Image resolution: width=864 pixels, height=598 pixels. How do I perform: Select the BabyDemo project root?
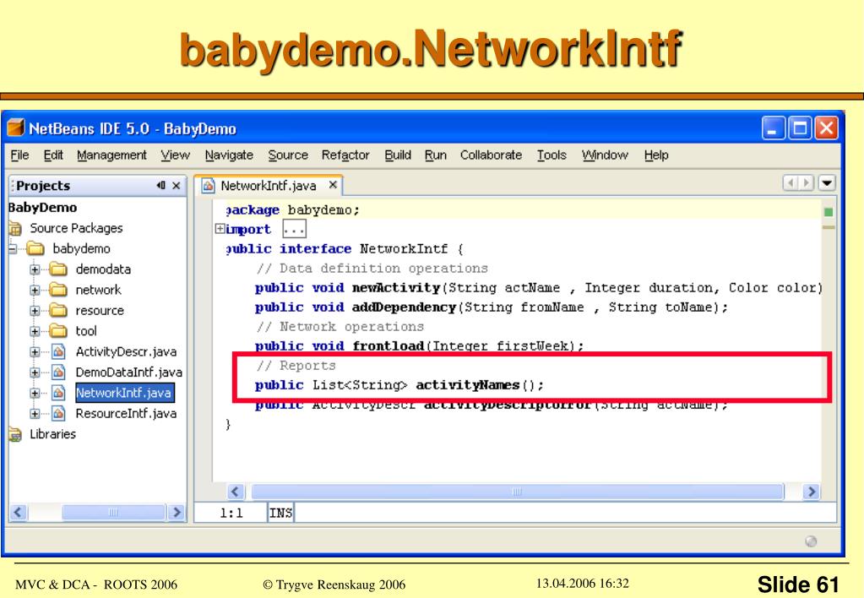coord(43,208)
